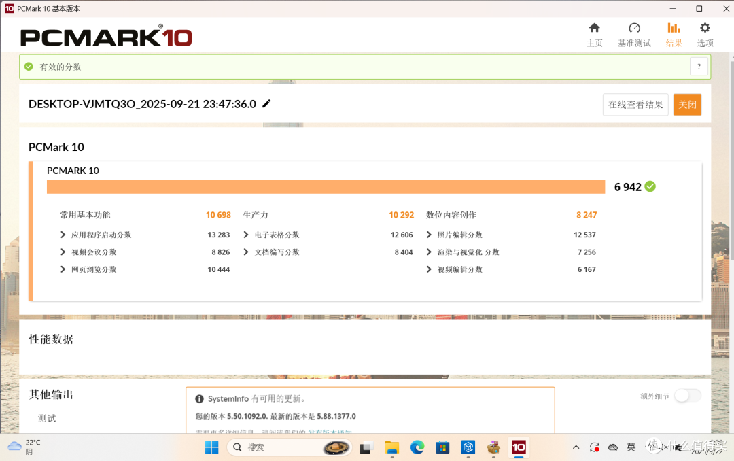The width and height of the screenshot is (734, 461).
Task: Click the 性能数据 heading
Action: [x=51, y=339]
